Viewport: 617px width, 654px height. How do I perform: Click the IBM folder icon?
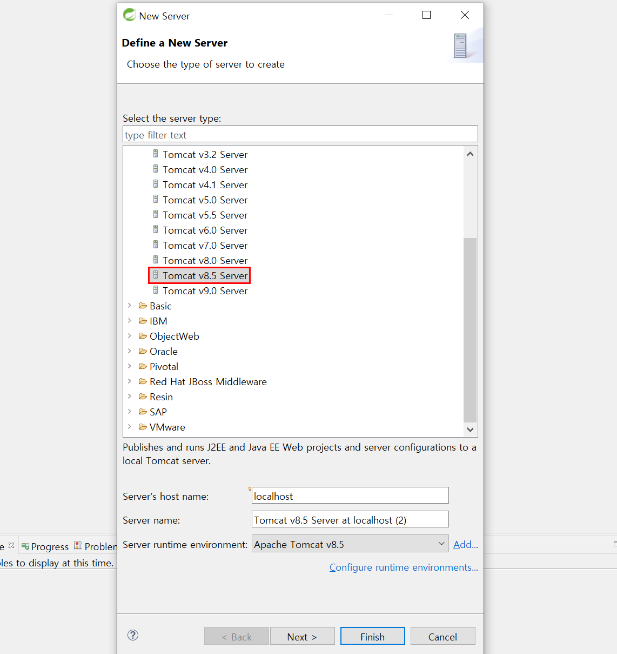(x=143, y=321)
